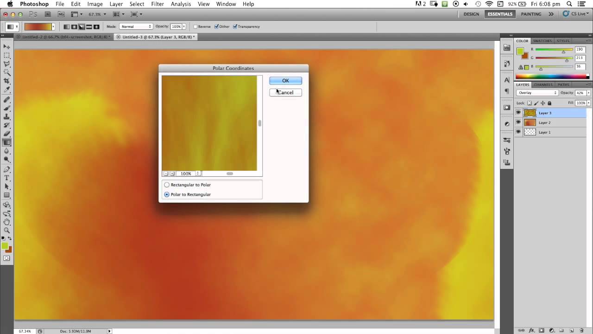Cancel the Polar Coordinates dialog
The image size is (593, 334).
click(x=285, y=92)
